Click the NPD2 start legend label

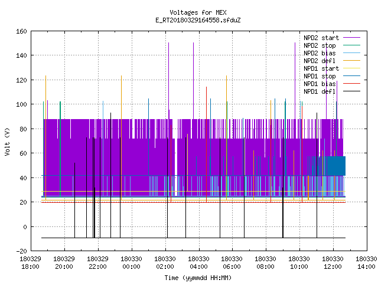pyautogui.click(x=321, y=38)
